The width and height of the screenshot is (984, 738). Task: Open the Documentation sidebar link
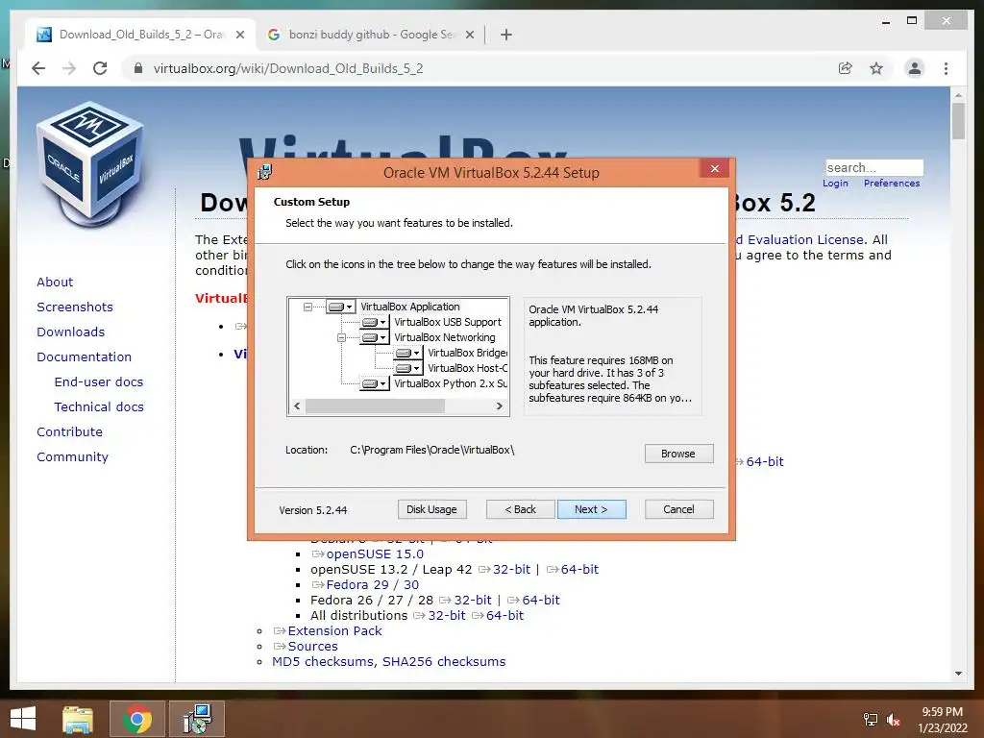(85, 357)
